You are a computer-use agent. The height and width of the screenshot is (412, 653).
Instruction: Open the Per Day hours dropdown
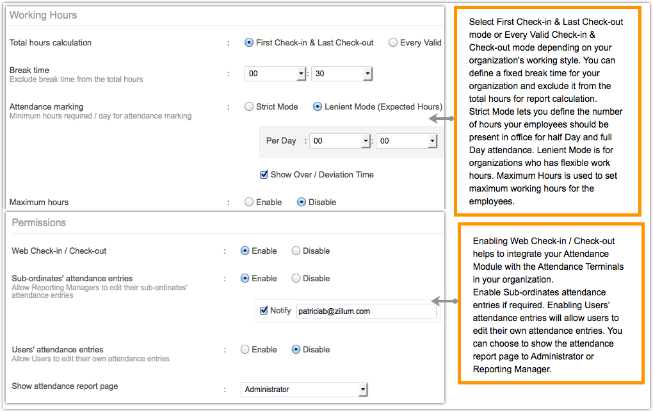click(x=339, y=141)
